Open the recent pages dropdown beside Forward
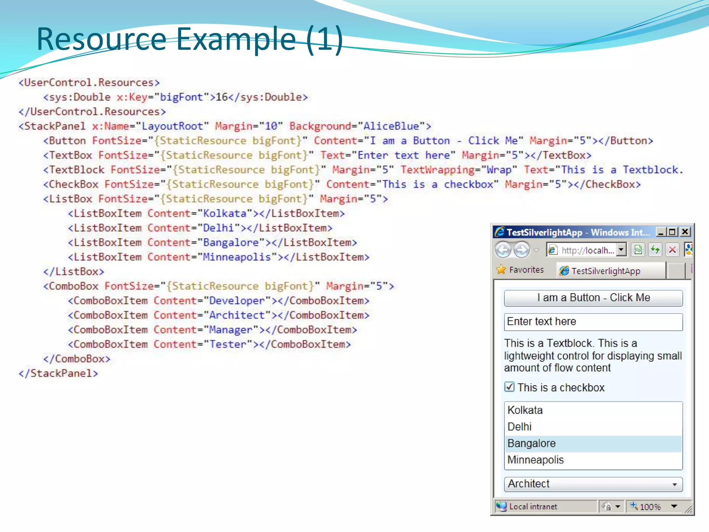Image resolution: width=709 pixels, height=532 pixels. click(537, 250)
